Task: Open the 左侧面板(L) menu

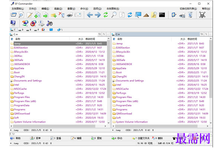Action: (18, 9)
